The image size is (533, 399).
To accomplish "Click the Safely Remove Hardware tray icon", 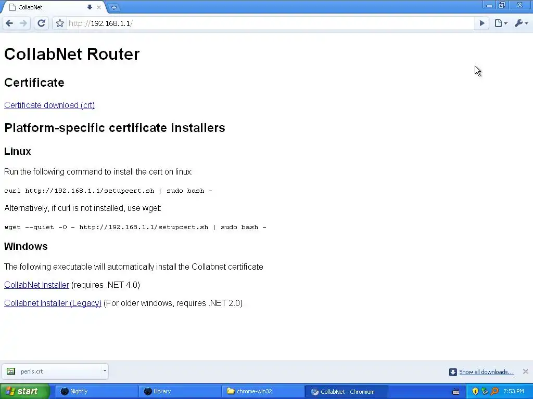I will tap(485, 391).
